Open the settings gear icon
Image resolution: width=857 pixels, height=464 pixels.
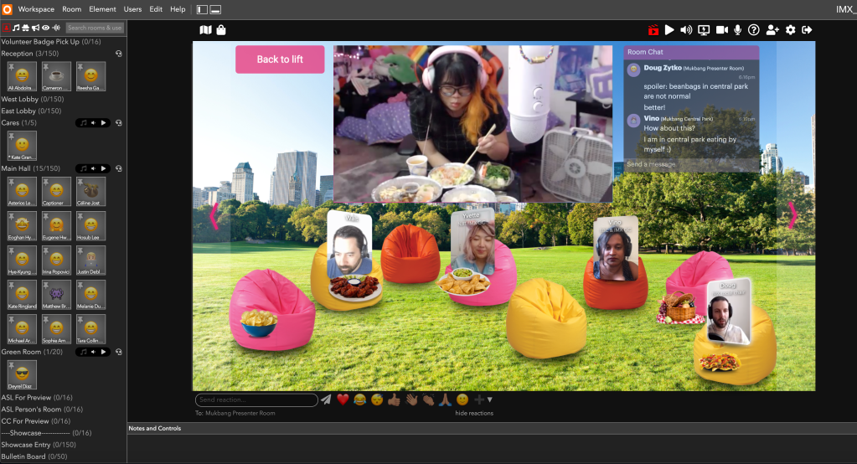click(x=790, y=30)
